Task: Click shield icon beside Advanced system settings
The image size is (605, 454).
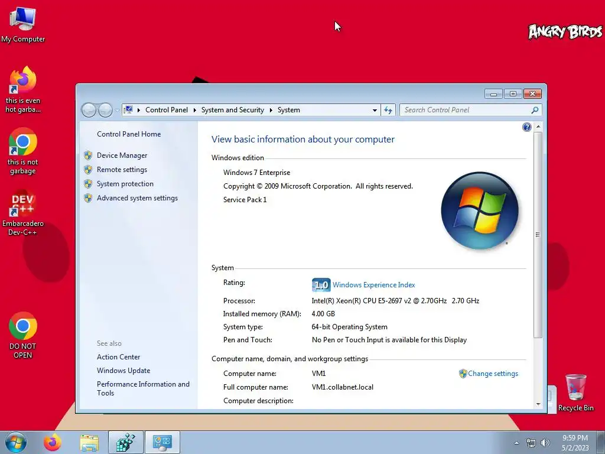Action: [x=88, y=198]
